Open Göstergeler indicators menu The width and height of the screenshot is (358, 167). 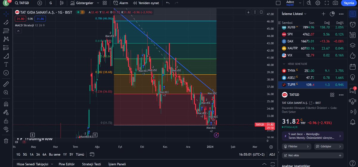pyautogui.click(x=81, y=3)
